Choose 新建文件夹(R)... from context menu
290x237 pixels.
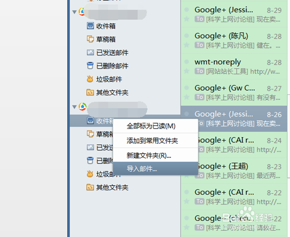pyautogui.click(x=155, y=155)
